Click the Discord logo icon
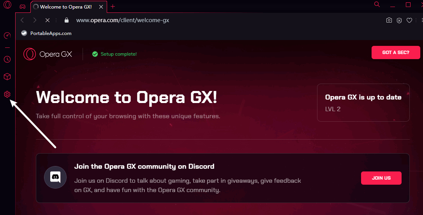The image size is (423, 215). pyautogui.click(x=55, y=177)
